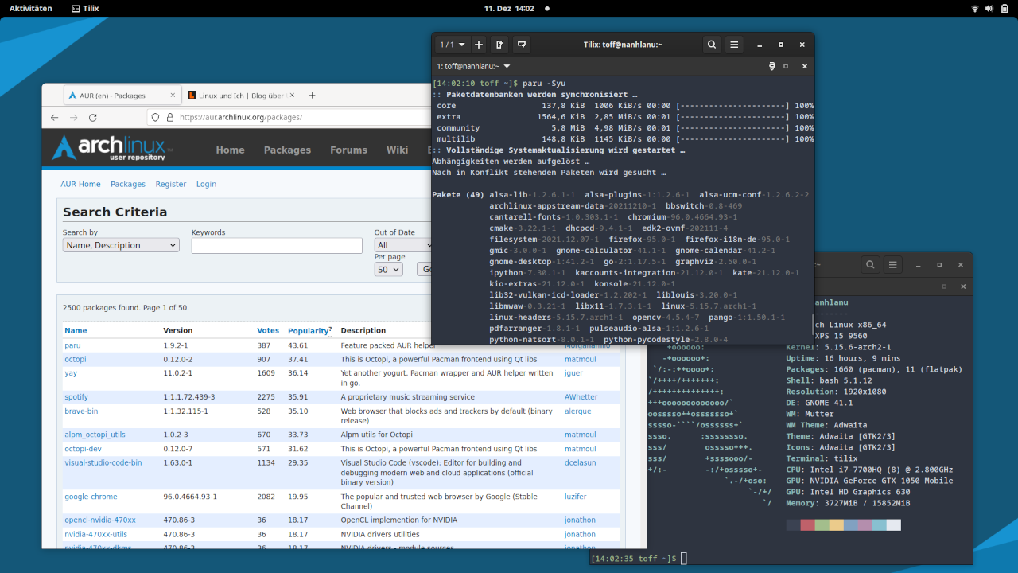
Task: Click the Keywords input field
Action: (276, 244)
